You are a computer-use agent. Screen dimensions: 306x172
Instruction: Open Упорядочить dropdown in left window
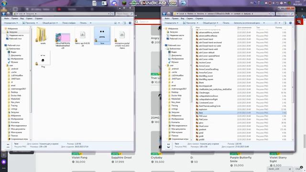11,23
